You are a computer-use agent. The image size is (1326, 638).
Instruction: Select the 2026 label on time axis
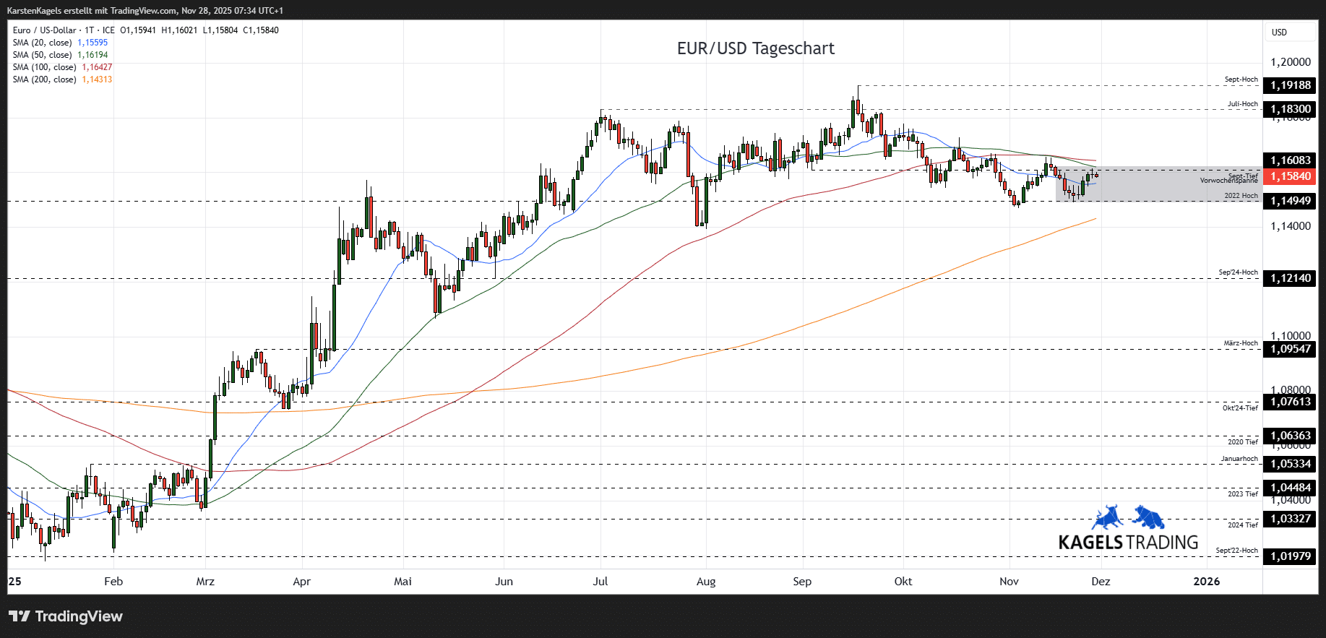[1206, 582]
